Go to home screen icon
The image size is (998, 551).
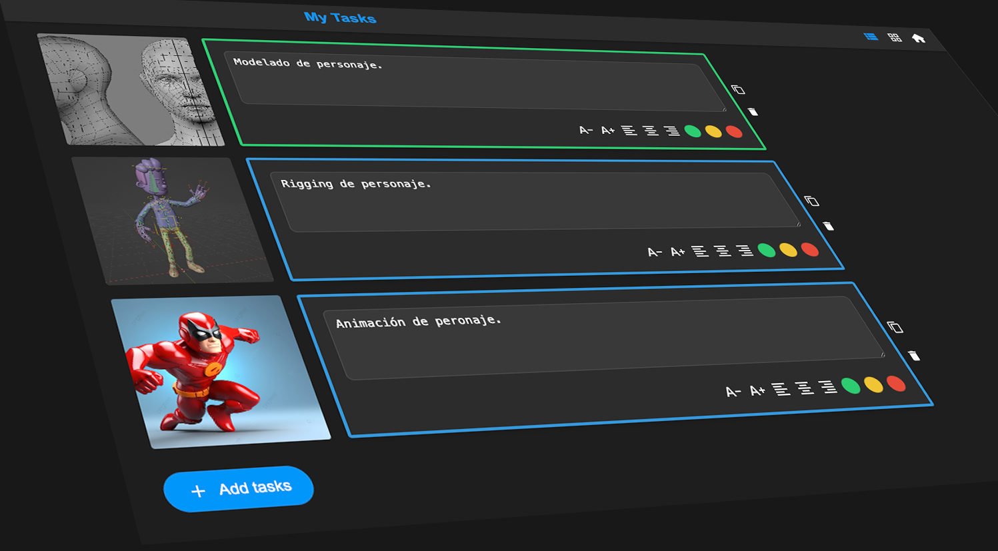[x=919, y=38]
